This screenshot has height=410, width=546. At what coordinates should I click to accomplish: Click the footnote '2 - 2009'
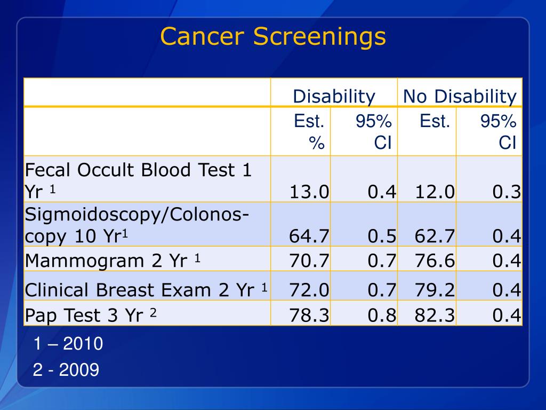66,369
